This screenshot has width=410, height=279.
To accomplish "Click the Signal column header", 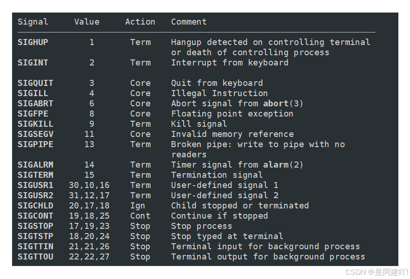I will coord(33,22).
